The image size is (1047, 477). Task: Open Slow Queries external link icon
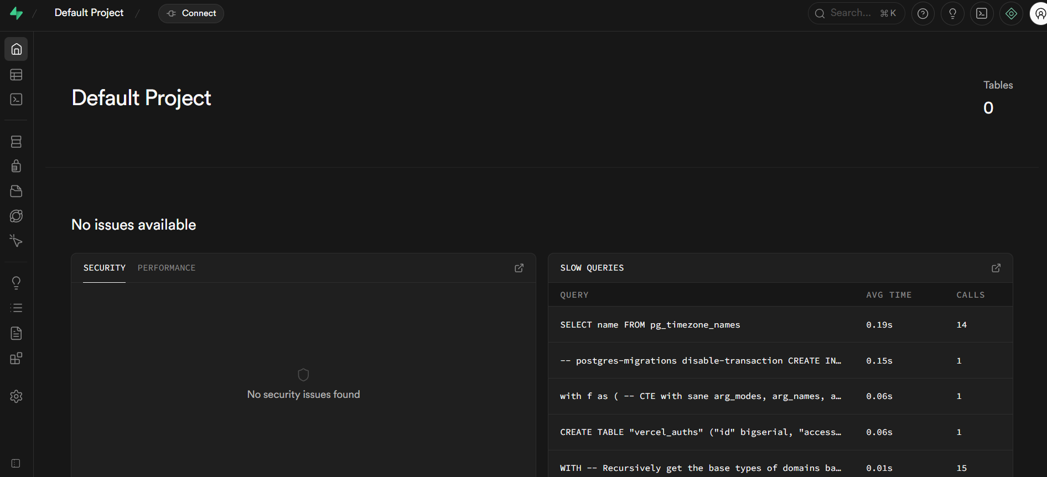[996, 268]
